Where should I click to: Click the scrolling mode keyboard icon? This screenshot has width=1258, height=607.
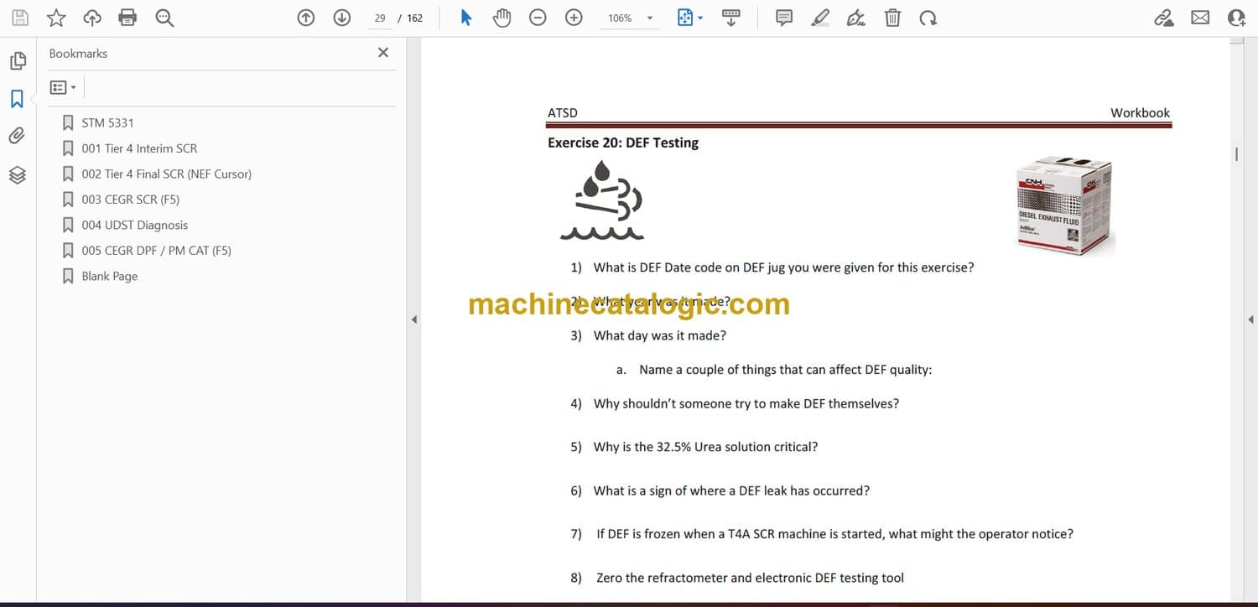coord(731,18)
